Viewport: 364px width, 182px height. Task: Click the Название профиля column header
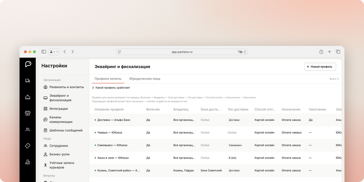tap(109, 109)
